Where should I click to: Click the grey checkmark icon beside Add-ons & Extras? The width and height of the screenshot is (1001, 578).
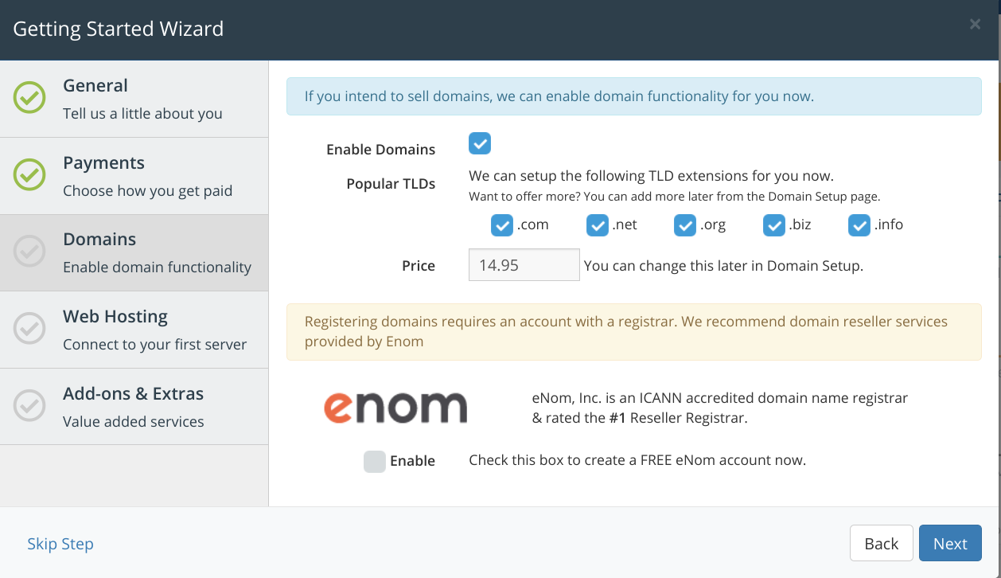click(30, 405)
